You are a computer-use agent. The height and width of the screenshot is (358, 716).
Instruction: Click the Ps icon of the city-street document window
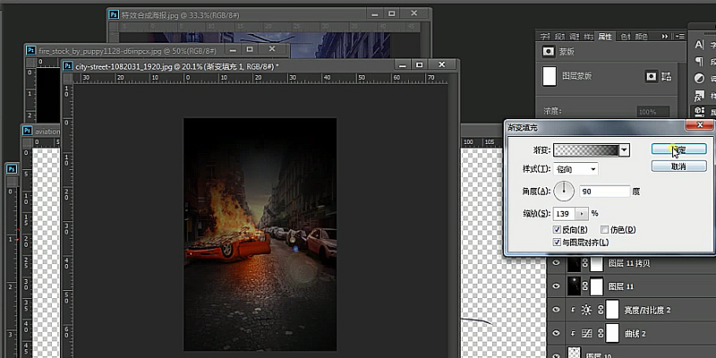click(x=68, y=65)
